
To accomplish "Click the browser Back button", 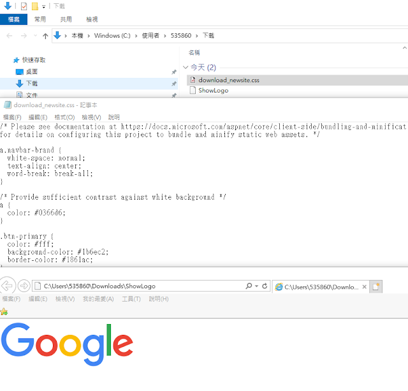I will [7, 286].
